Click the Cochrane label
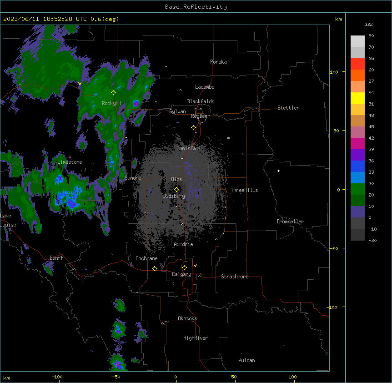The image size is (392, 383). click(146, 258)
